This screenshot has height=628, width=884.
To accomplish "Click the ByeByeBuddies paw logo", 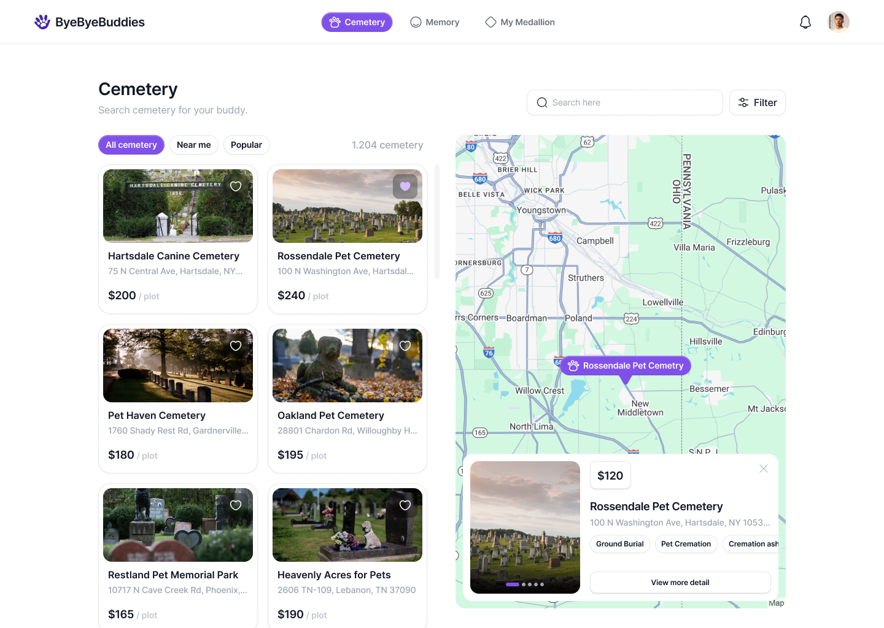I will (42, 22).
